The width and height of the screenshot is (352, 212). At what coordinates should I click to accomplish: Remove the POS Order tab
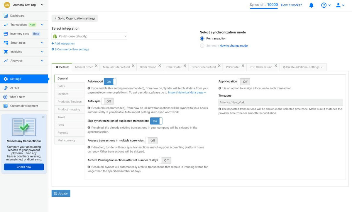click(243, 66)
